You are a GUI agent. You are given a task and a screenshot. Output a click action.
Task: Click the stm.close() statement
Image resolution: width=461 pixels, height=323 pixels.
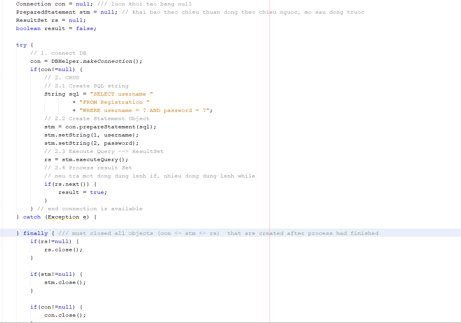click(x=65, y=282)
